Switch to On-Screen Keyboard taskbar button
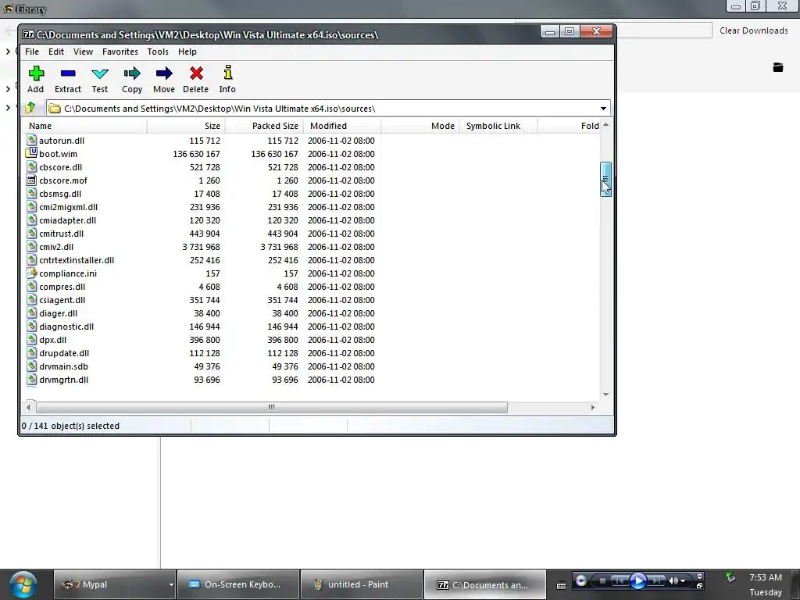The height and width of the screenshot is (600, 800). [237, 584]
